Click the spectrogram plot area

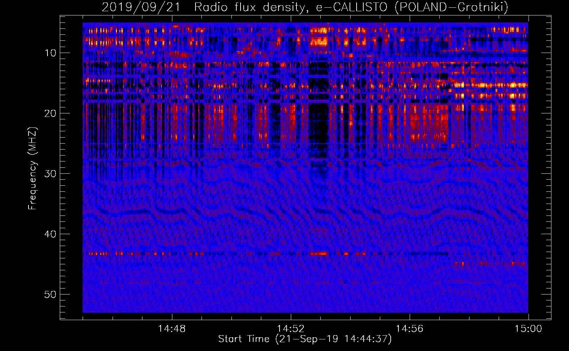click(305, 167)
